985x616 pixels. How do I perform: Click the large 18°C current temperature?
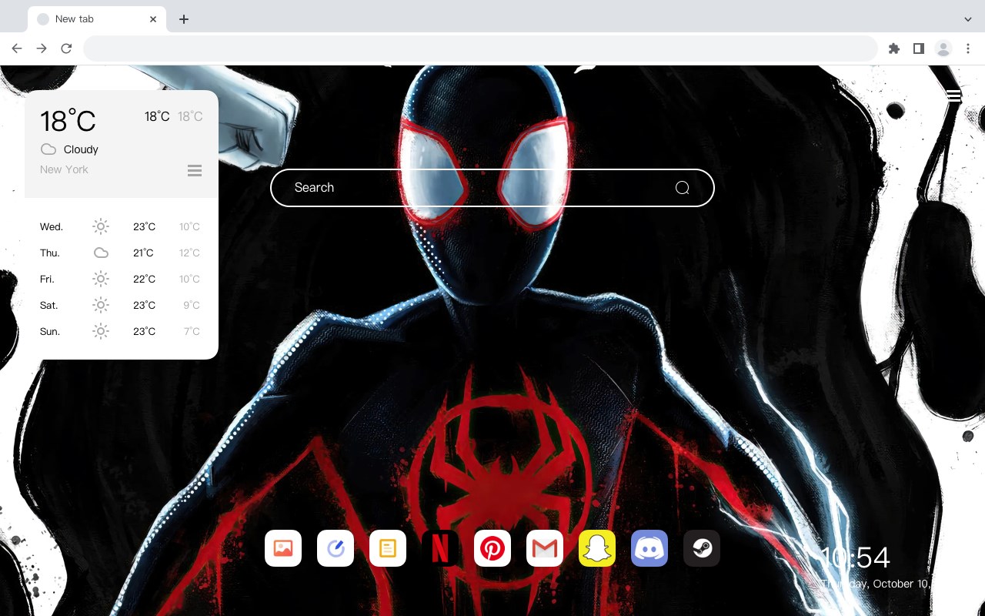click(68, 121)
